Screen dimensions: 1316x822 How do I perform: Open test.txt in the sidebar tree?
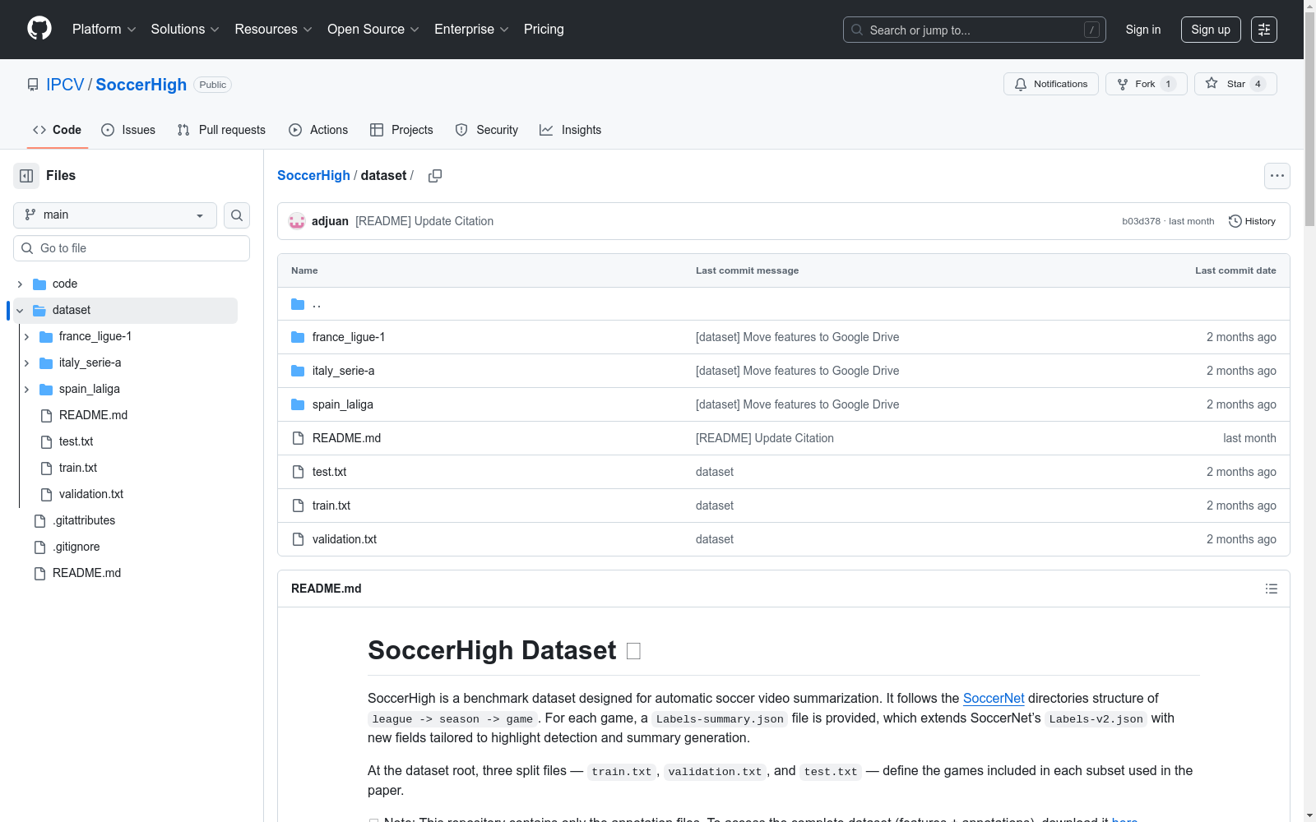click(x=76, y=442)
